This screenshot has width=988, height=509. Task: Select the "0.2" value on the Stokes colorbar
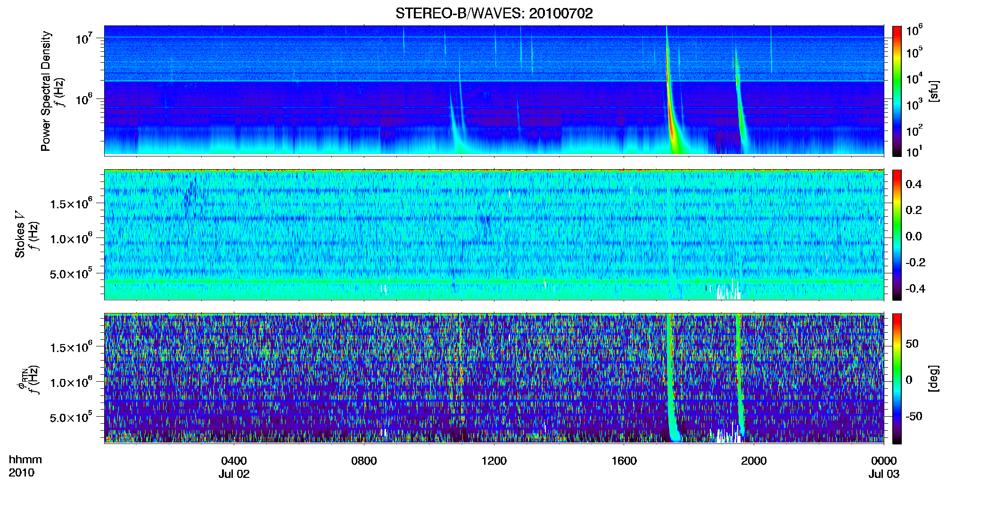[914, 210]
